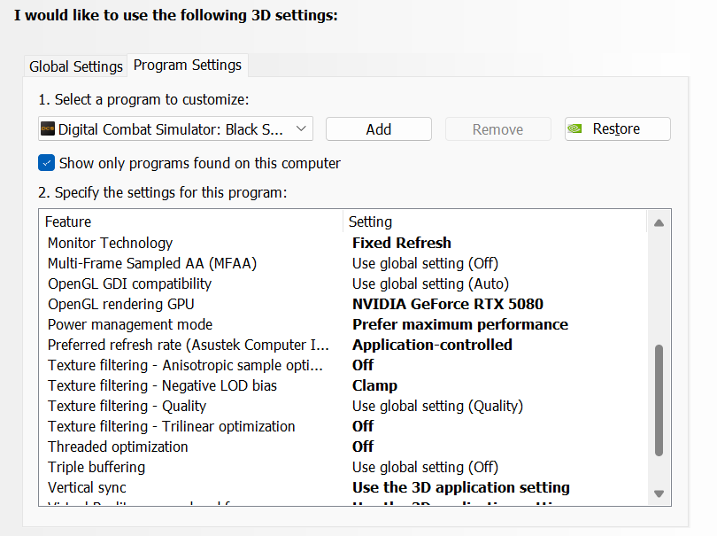Open the program selection dropdown
Viewport: 717px width, 536px height.
click(175, 129)
